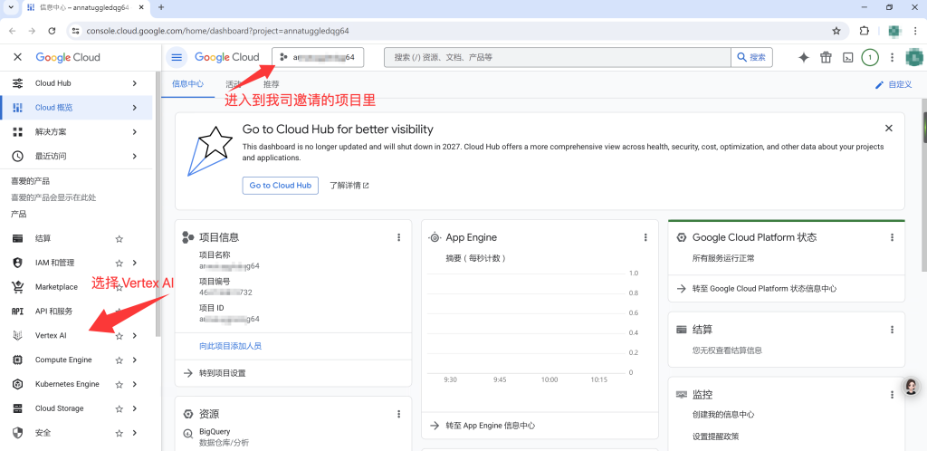Open a new browser tab
The width and height of the screenshot is (927, 451).
tap(161, 7)
